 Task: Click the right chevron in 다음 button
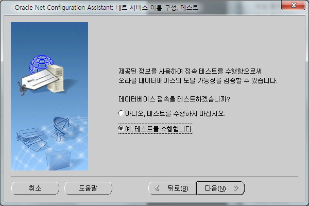tap(236, 188)
